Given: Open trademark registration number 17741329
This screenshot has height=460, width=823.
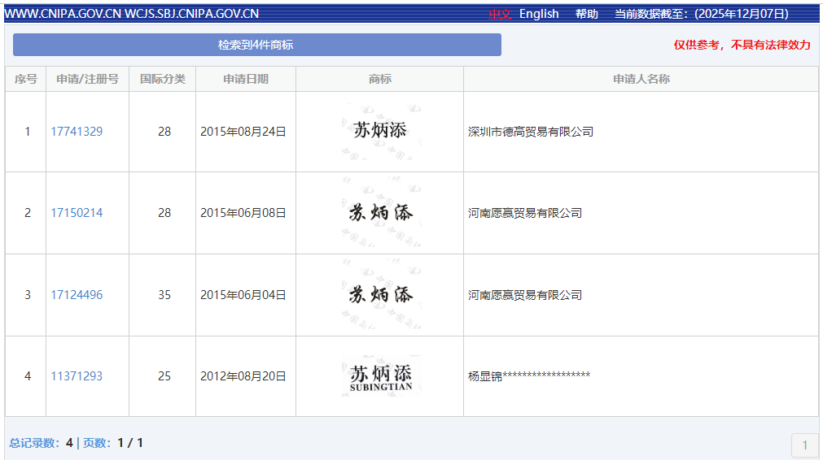Looking at the screenshot, I should tap(77, 132).
